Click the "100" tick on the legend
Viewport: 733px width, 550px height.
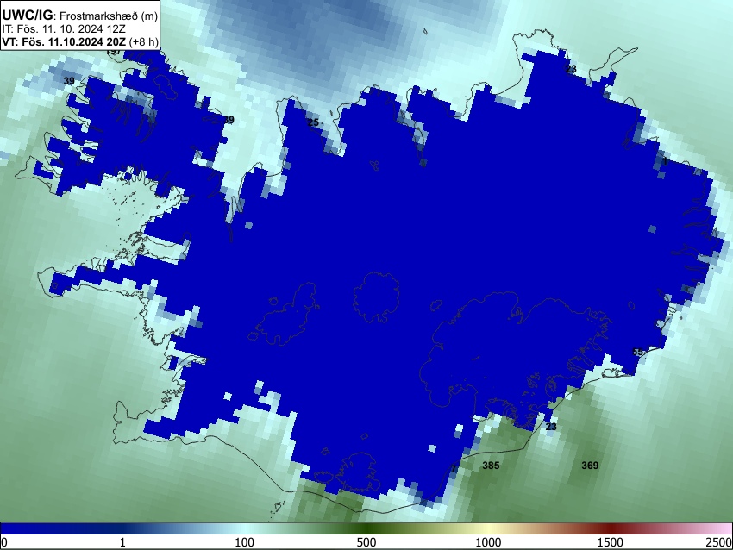click(x=245, y=542)
